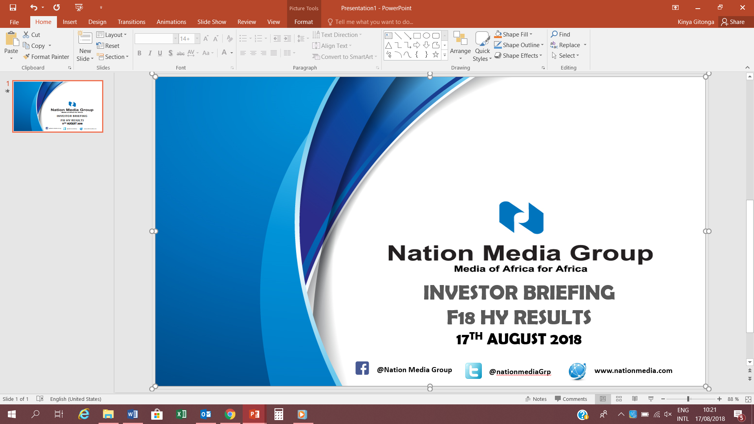Click the Arrange icon
754x424 pixels.
pyautogui.click(x=460, y=38)
